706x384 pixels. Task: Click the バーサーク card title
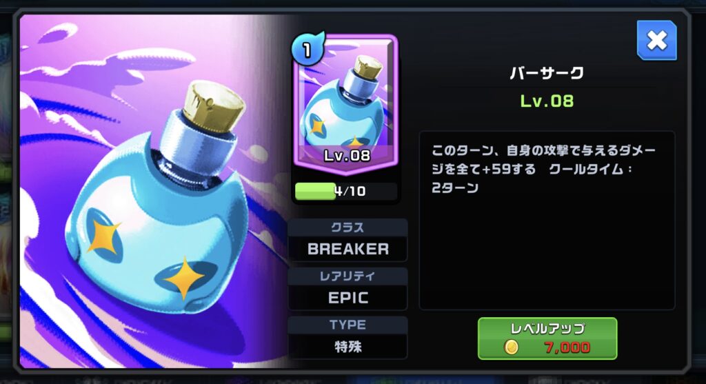pyautogui.click(x=547, y=73)
